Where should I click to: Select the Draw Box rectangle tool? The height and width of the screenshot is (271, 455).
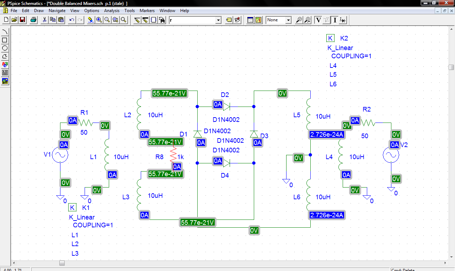click(x=5, y=40)
